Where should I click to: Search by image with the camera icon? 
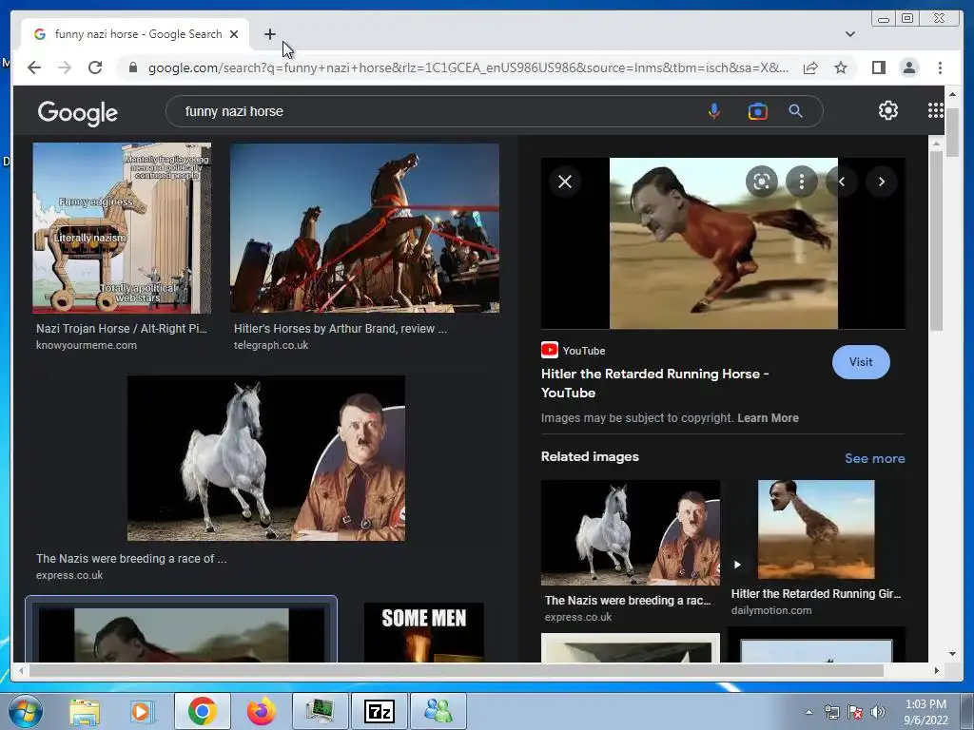pos(758,111)
